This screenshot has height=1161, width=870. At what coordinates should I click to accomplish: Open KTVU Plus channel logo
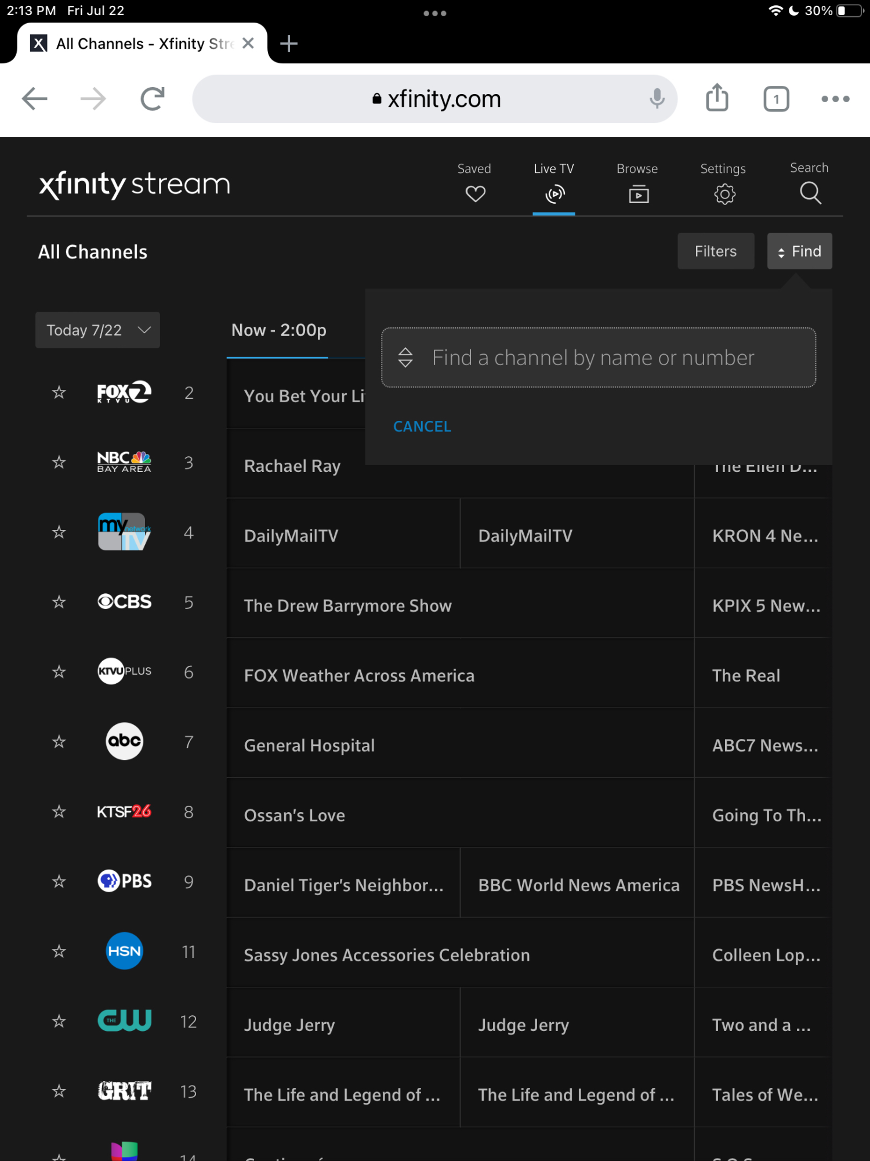coord(124,671)
